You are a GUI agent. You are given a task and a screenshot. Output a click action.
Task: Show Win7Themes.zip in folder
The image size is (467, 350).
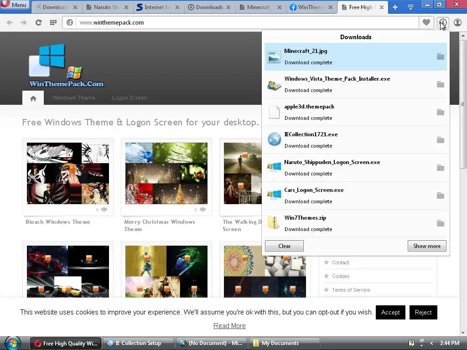point(441,223)
